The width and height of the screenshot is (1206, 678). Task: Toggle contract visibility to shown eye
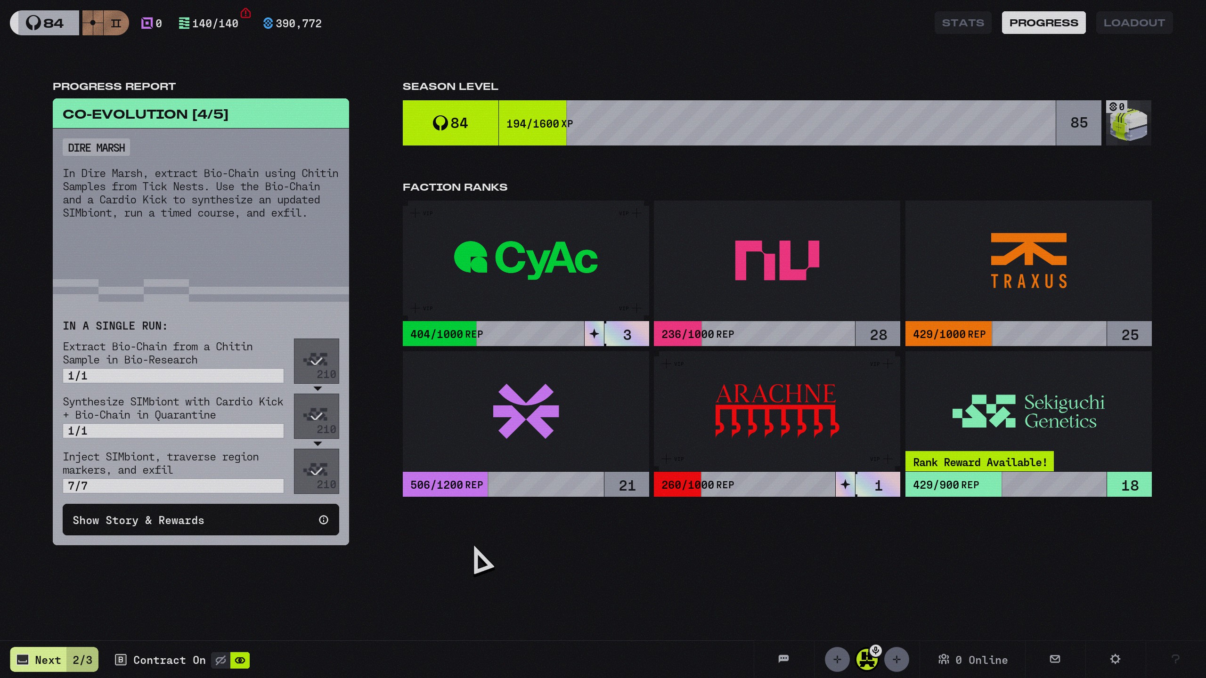click(240, 660)
